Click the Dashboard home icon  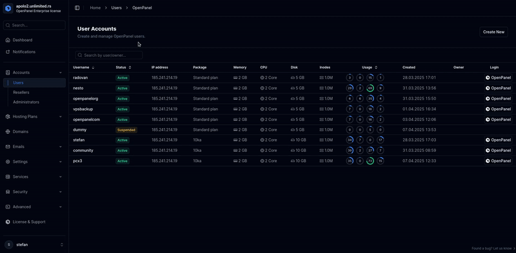[8, 40]
